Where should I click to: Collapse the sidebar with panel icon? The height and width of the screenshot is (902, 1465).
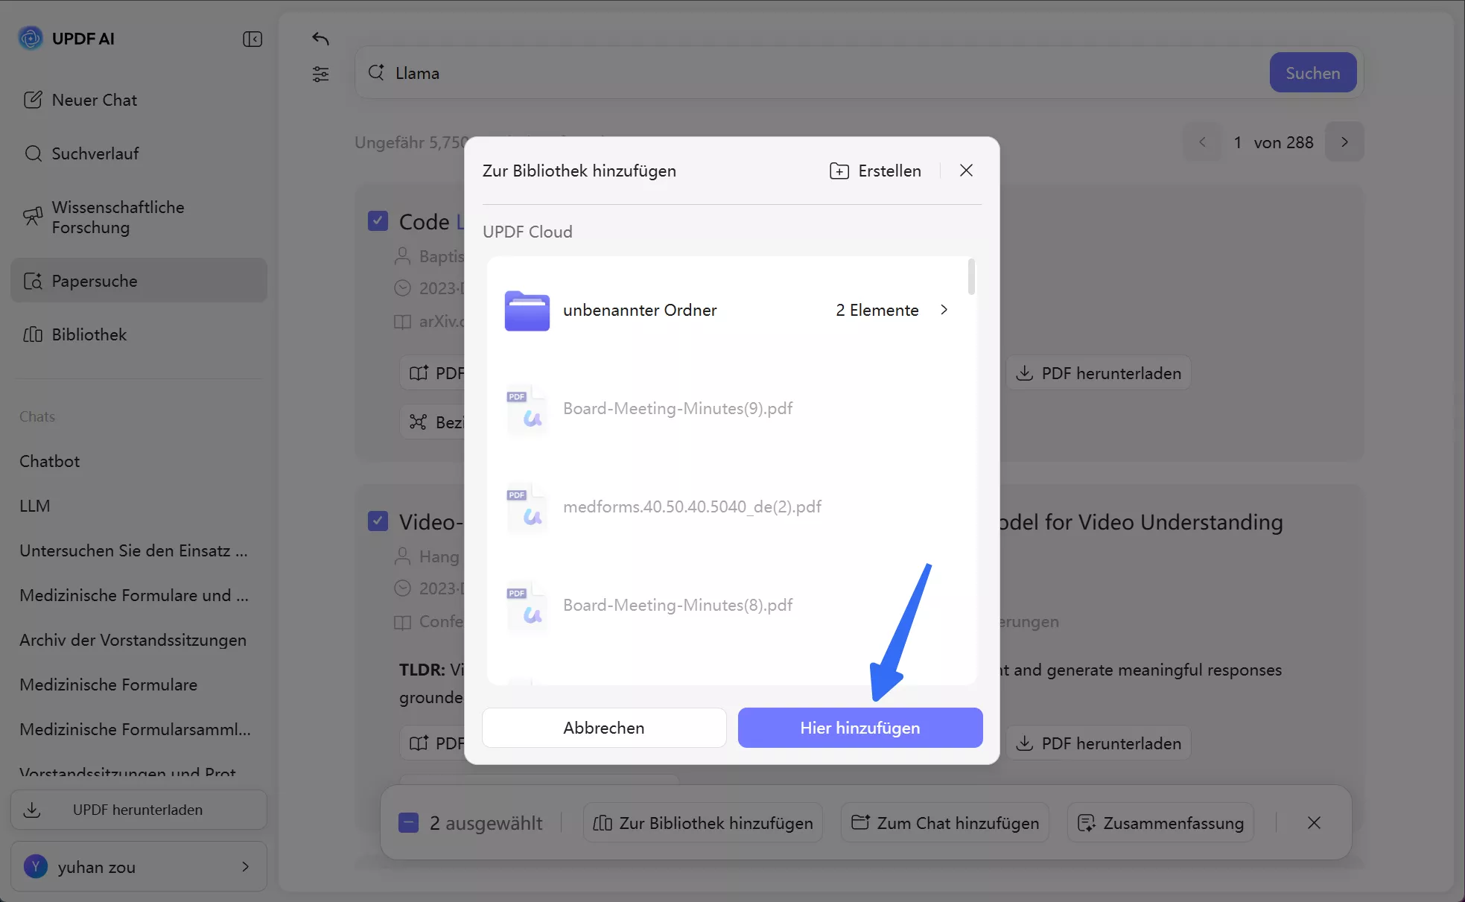(x=252, y=39)
